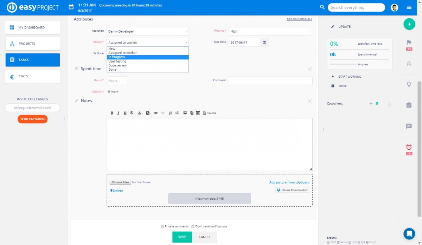The image size is (422, 245).
Task: Select the Work activity radio button
Action: 109,92
